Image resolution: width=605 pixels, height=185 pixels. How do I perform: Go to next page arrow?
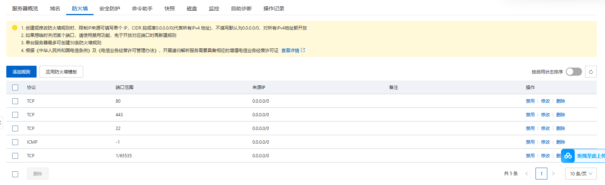[553, 174]
